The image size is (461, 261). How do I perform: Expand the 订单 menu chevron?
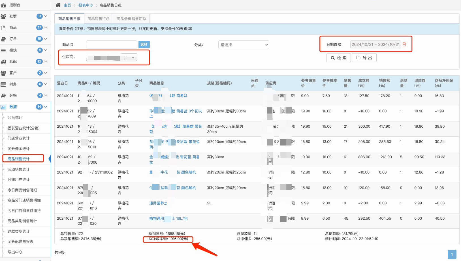(x=46, y=39)
